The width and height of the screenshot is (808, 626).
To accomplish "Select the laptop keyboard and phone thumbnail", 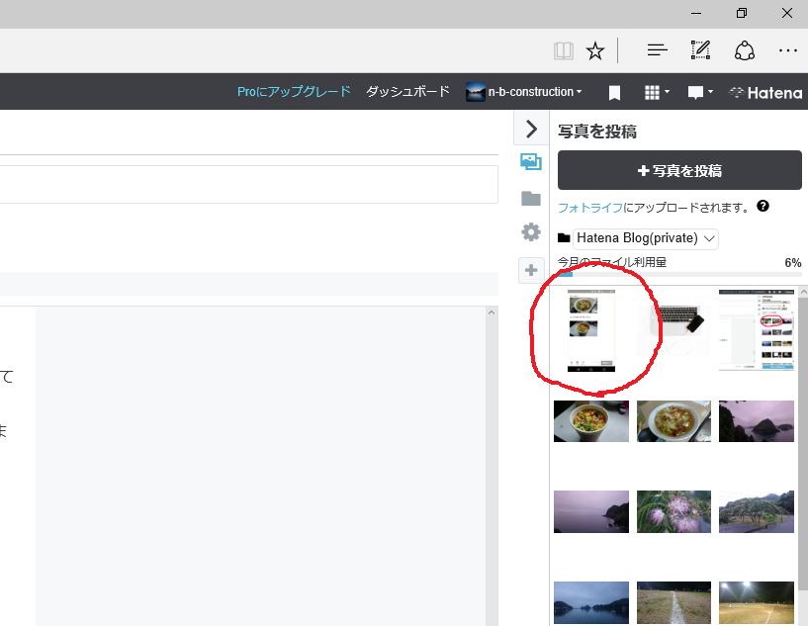I will (673, 329).
